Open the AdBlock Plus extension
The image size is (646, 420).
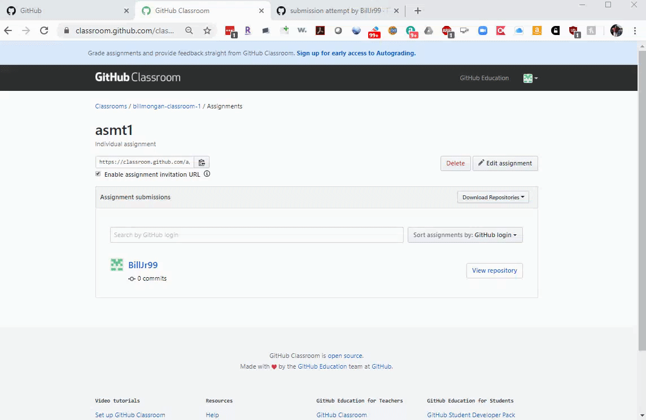point(447,31)
